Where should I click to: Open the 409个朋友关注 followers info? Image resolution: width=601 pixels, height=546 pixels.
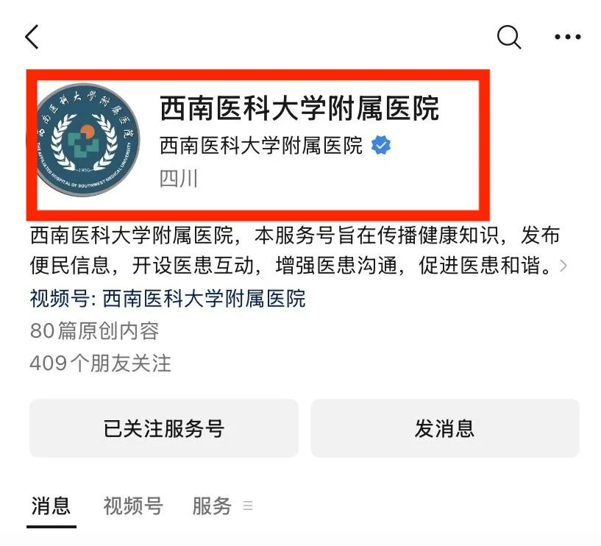(101, 363)
